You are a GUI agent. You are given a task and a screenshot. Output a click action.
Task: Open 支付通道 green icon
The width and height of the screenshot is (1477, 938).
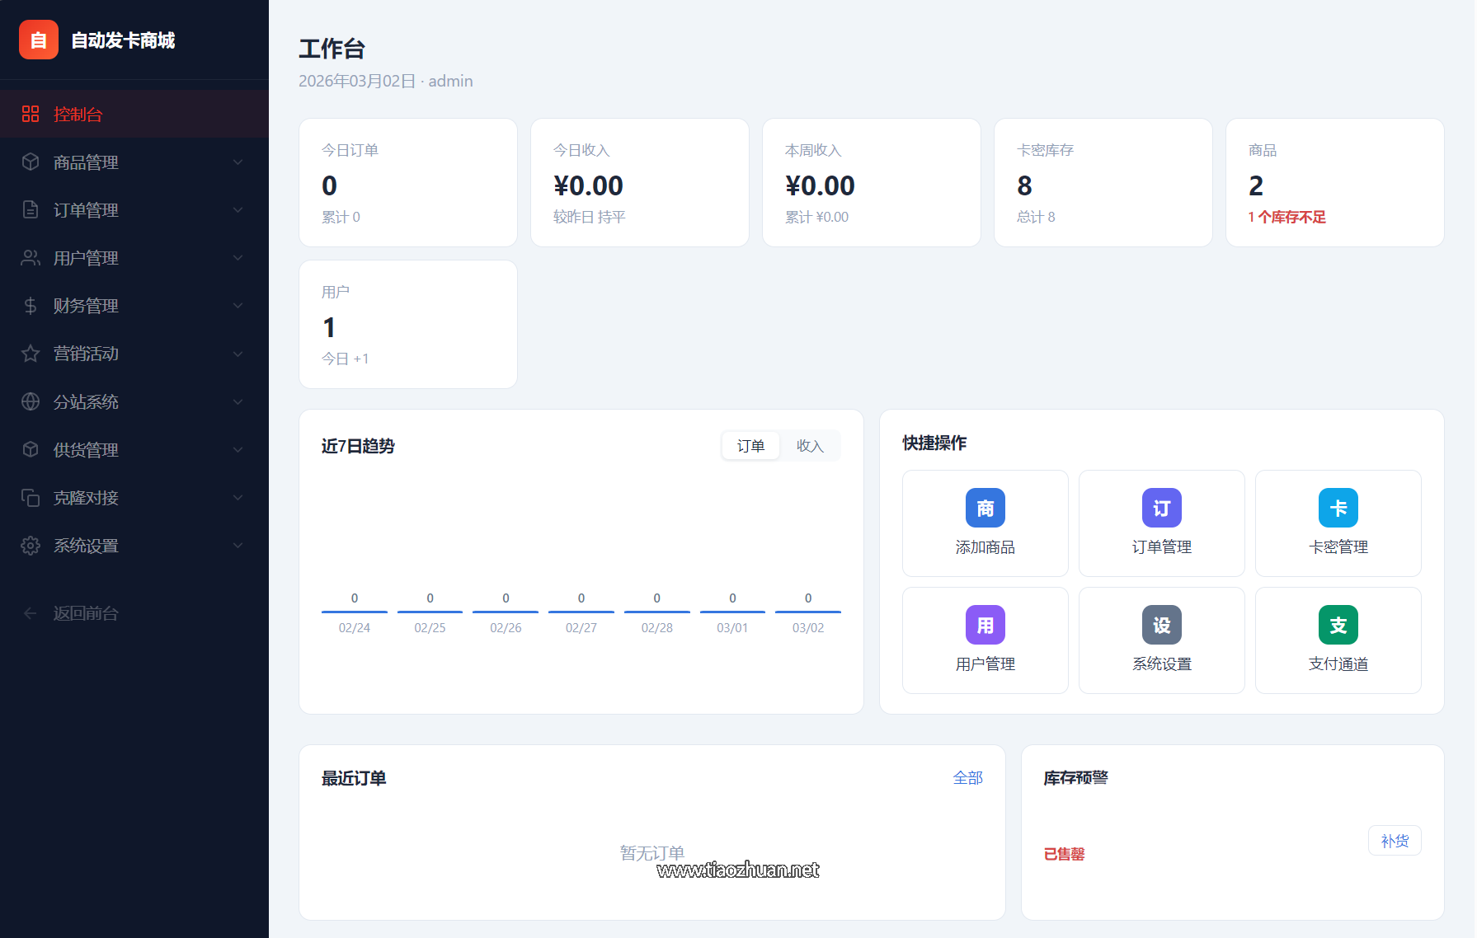pyautogui.click(x=1338, y=626)
